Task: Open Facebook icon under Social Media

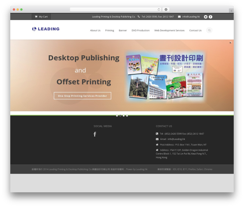Action: (x=95, y=134)
